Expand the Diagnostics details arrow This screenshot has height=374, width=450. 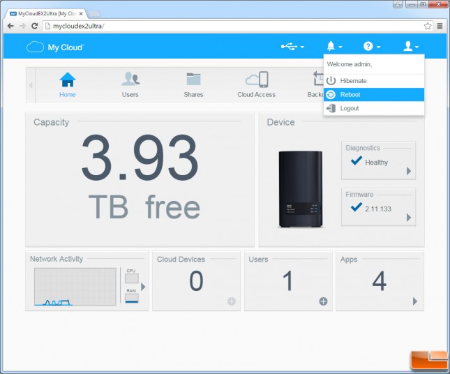tap(409, 171)
